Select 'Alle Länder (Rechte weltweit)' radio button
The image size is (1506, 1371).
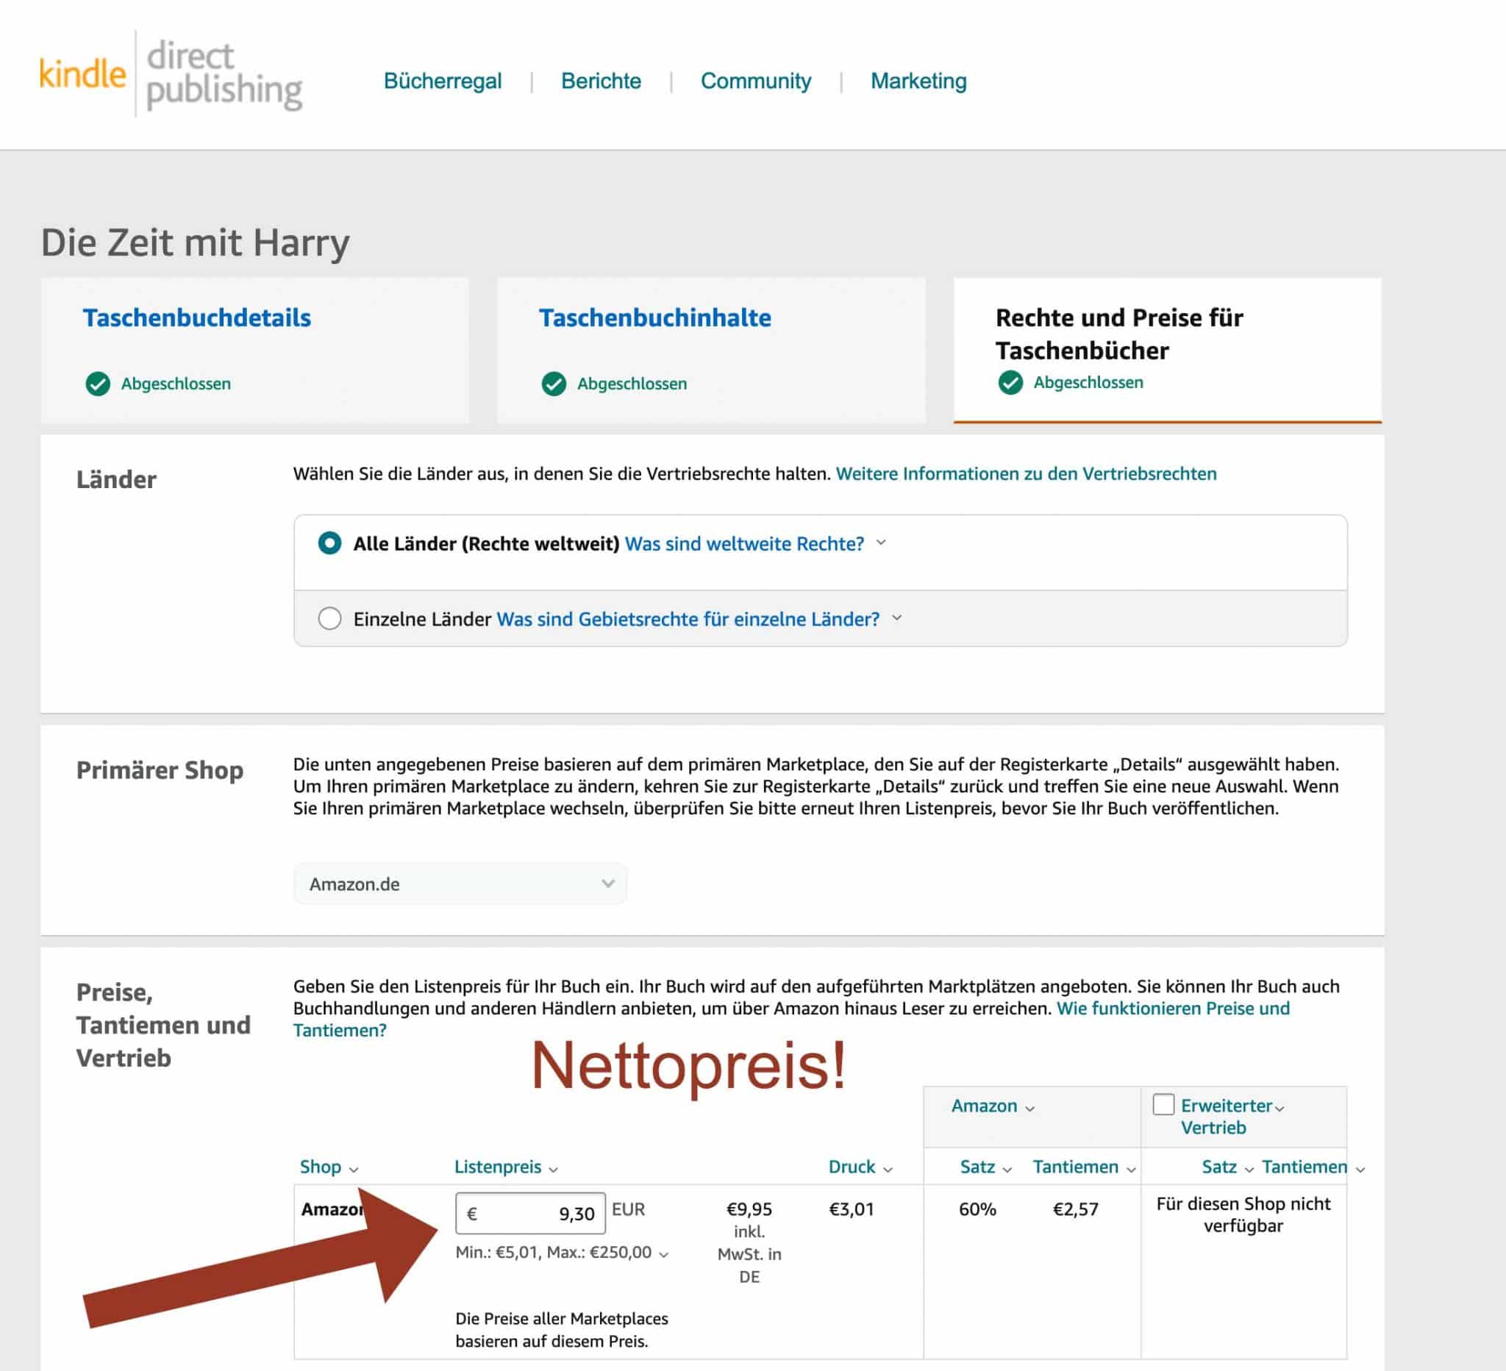click(329, 543)
